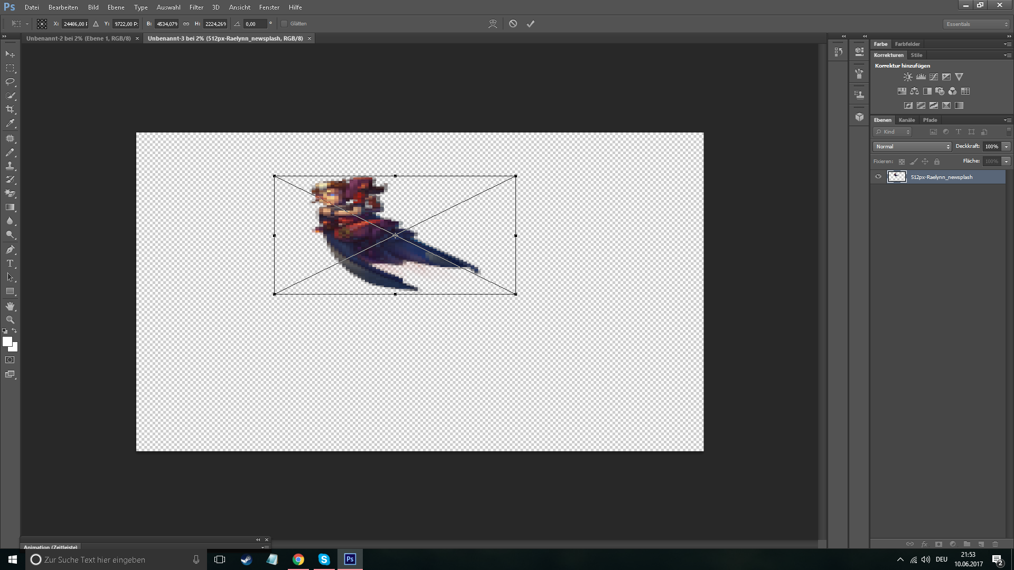The image size is (1014, 570).
Task: Lock transparent pixels of the layer
Action: (x=902, y=161)
